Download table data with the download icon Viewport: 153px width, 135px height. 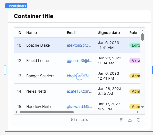click(130, 120)
